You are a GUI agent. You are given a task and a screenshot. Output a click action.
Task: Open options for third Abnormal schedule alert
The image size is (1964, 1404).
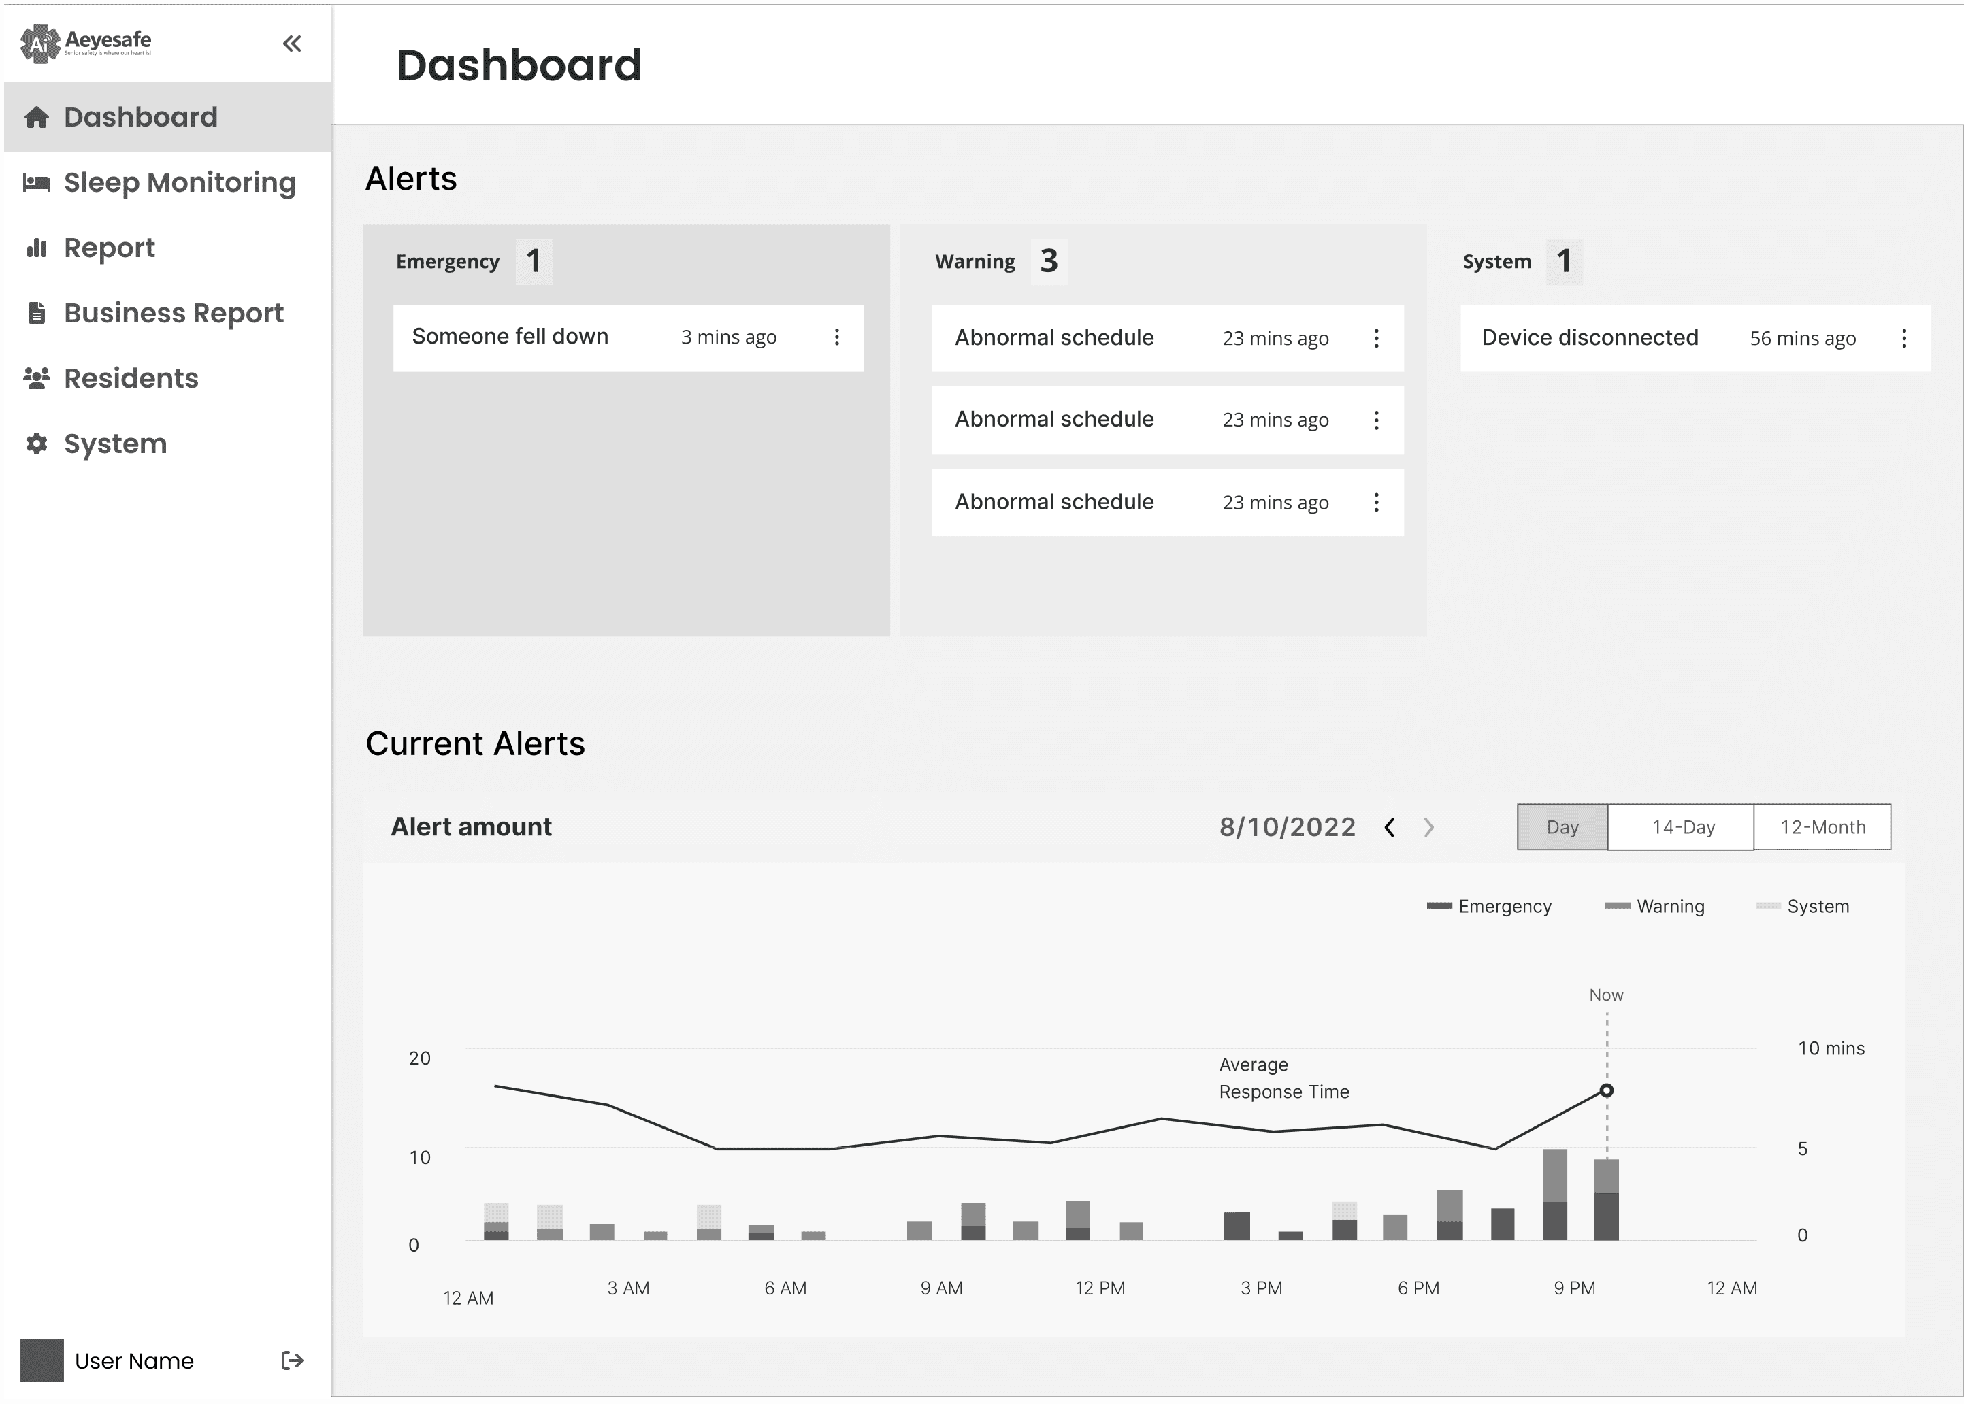tap(1376, 502)
